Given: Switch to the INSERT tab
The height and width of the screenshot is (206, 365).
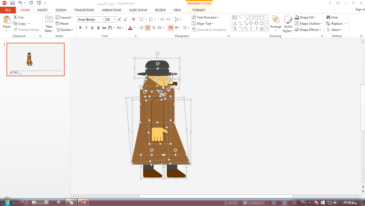Looking at the screenshot, I should click(x=43, y=10).
